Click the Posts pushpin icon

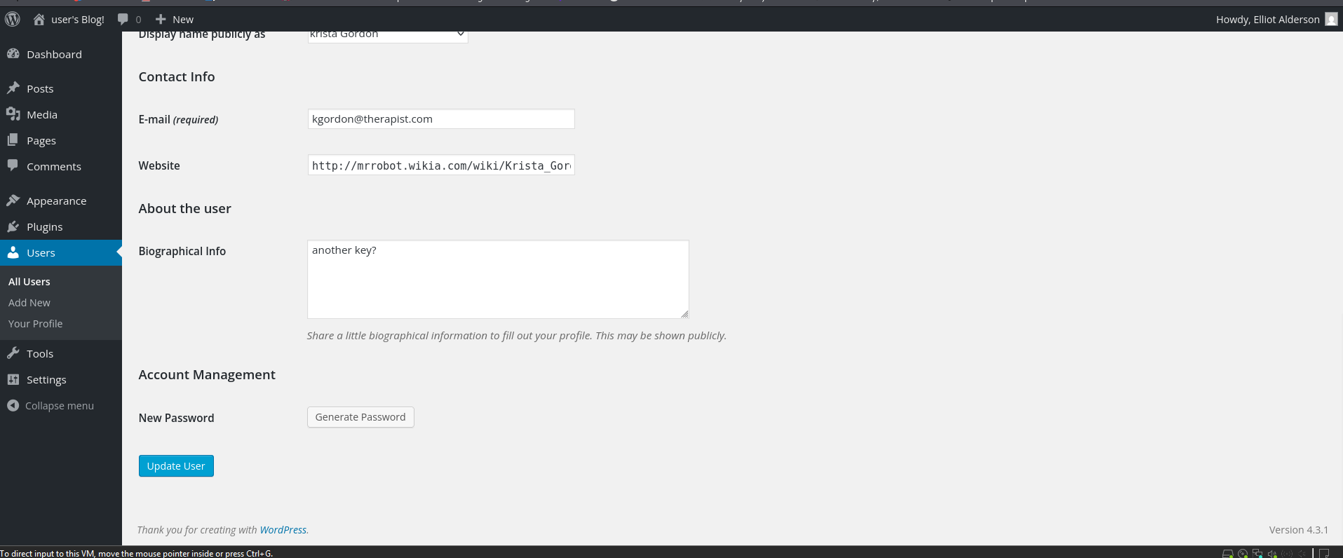point(13,88)
